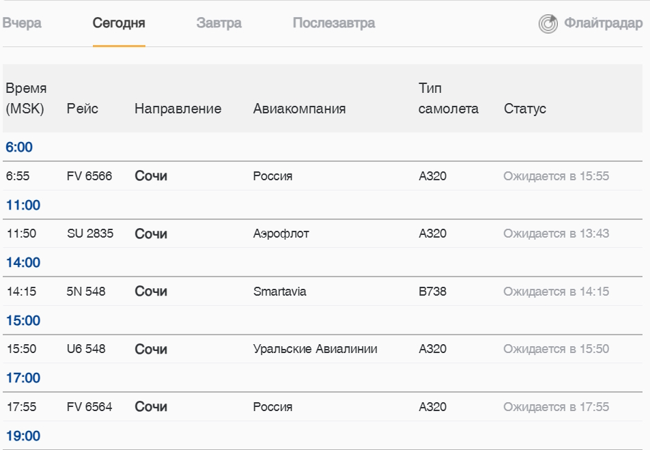
Task: Click the 6:00 time group header
Action: [x=19, y=147]
